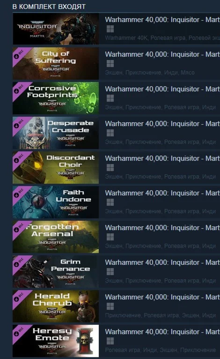The image size is (220, 359).
Task: Select the Forgotten Arsenal DLC banner
Action: (x=56, y=237)
